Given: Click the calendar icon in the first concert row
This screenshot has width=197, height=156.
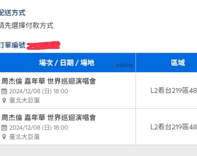Looking at the screenshot, I should pyautogui.click(x=4, y=91).
